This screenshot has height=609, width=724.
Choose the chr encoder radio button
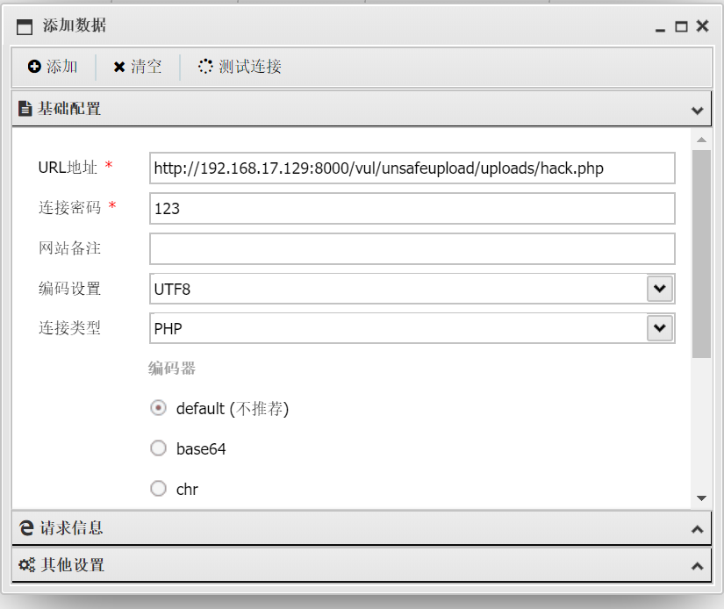coord(159,489)
